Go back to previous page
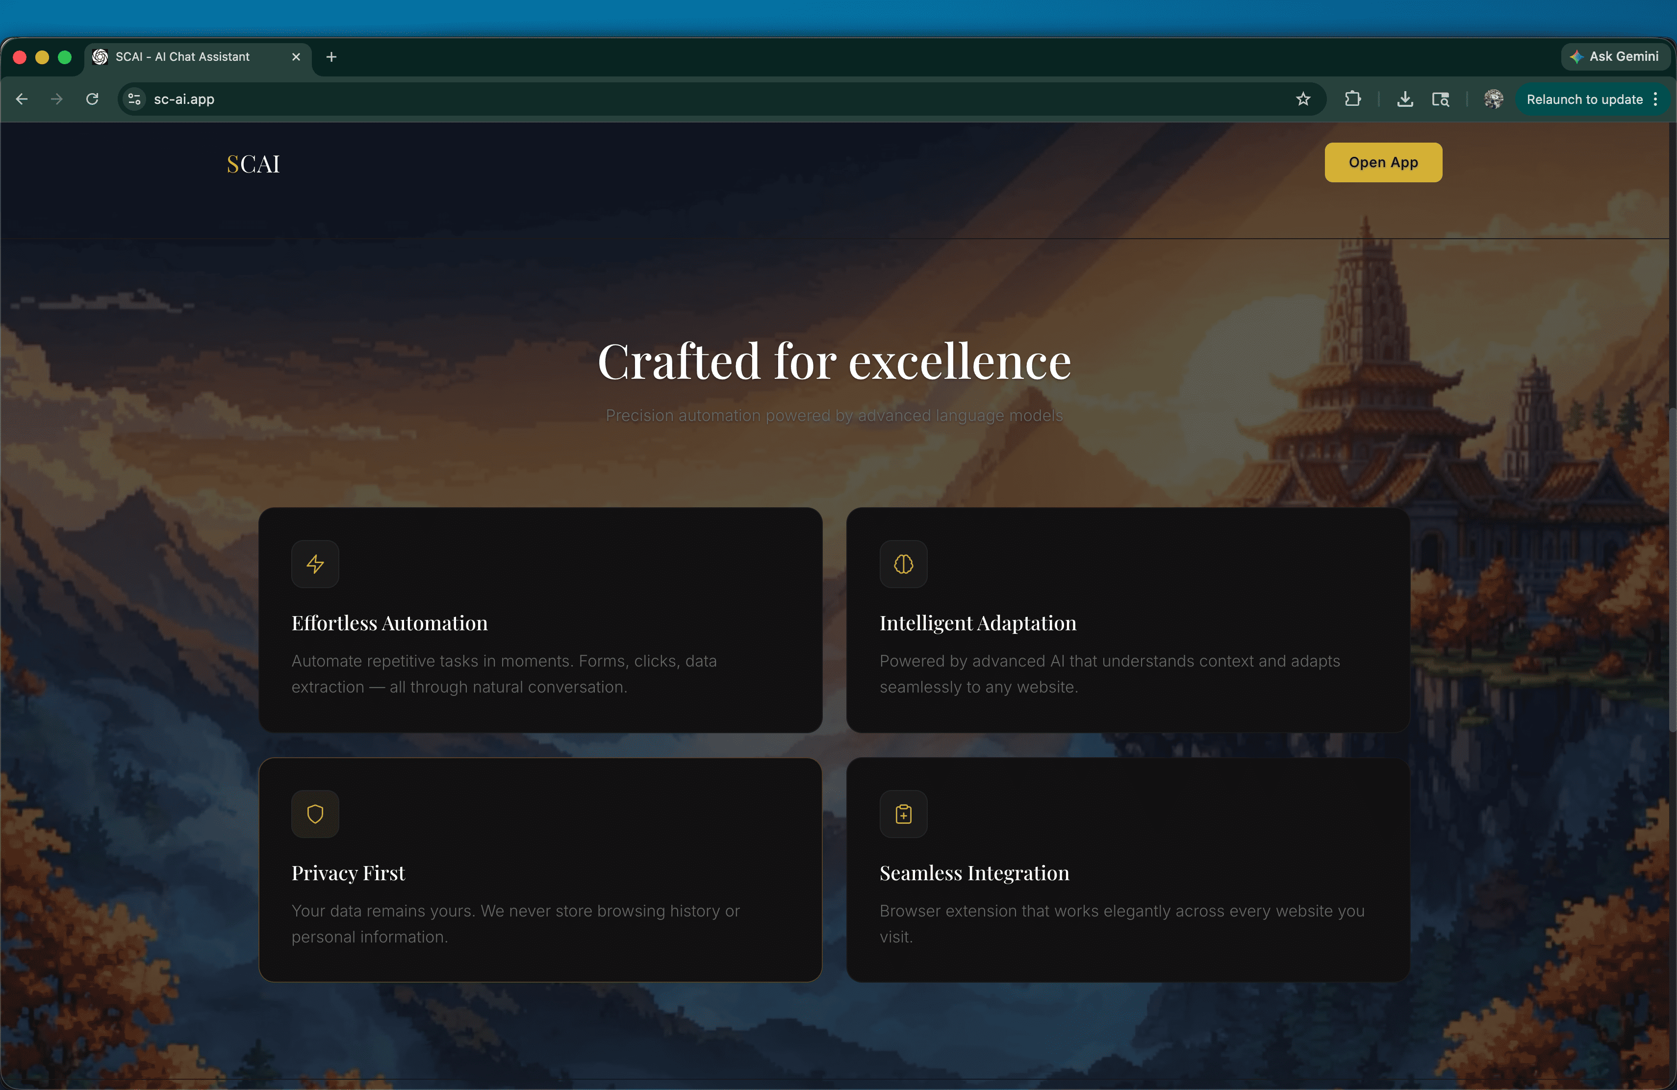The width and height of the screenshot is (1677, 1090). pos(22,99)
